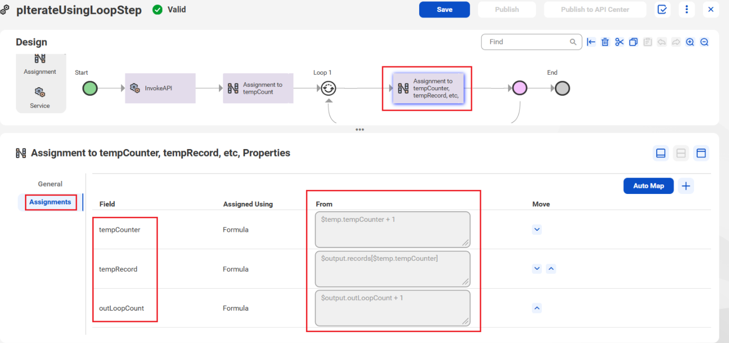Select the Assignment to tempCount step

click(x=258, y=88)
